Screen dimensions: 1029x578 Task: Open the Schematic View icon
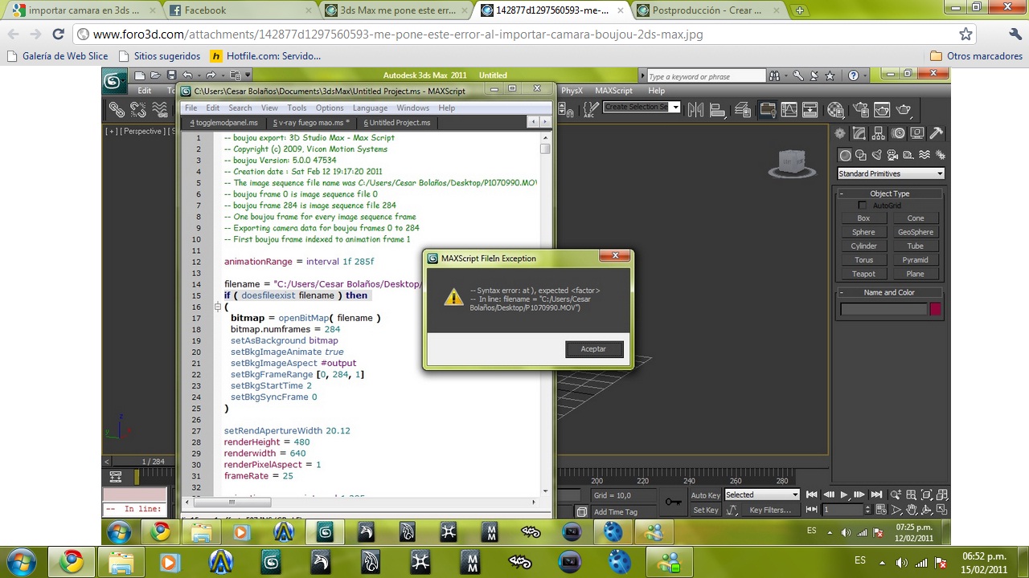tap(810, 109)
